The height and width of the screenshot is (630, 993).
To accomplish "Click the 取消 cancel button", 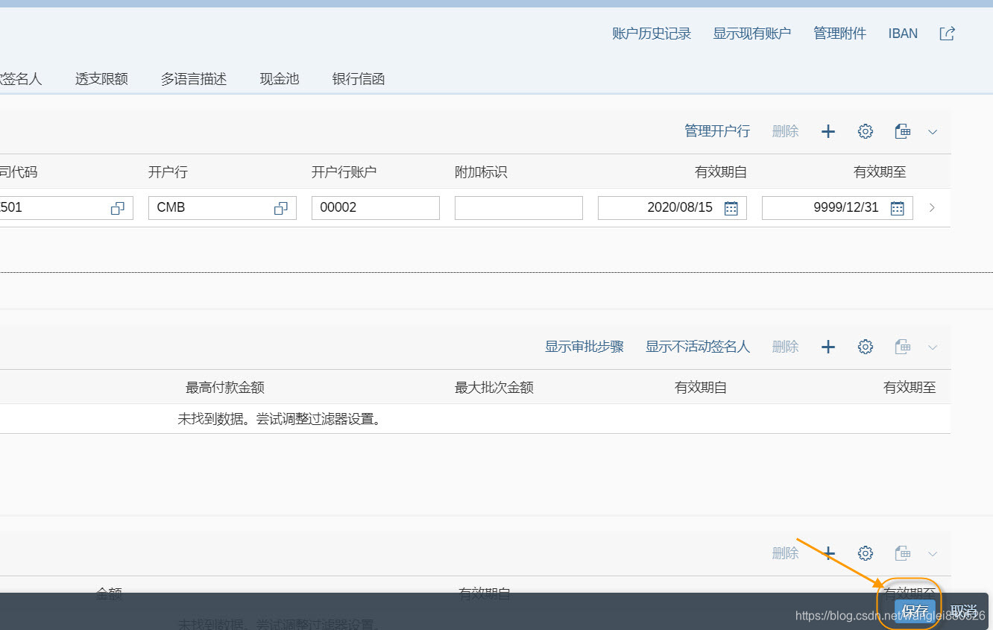I will point(963,611).
